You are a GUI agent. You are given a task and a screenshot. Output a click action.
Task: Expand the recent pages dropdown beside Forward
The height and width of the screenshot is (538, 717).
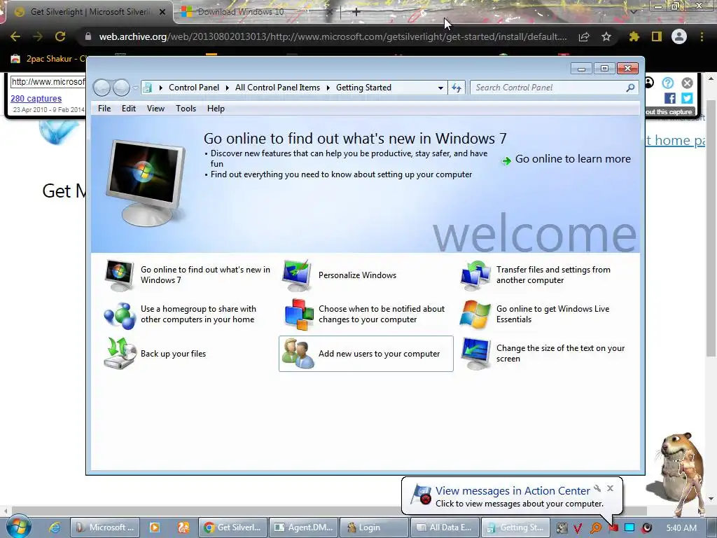(x=135, y=88)
